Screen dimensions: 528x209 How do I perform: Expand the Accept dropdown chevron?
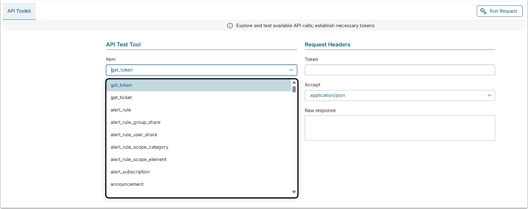pos(489,95)
